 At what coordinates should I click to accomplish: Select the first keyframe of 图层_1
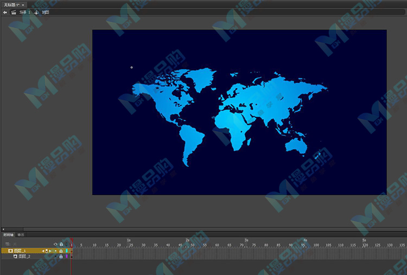pos(72,251)
